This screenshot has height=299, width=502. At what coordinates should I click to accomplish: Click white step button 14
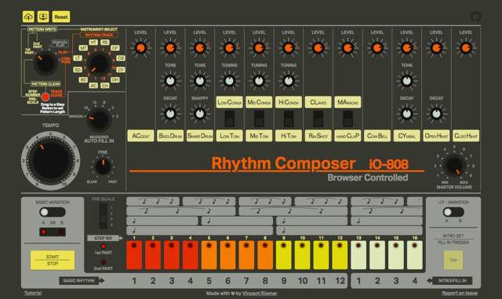pyautogui.click(x=377, y=255)
